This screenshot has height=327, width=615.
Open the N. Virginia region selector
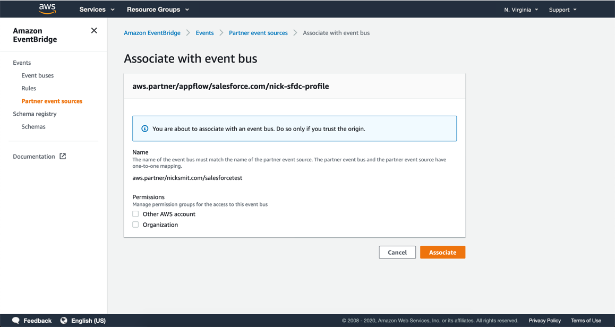coord(521,10)
